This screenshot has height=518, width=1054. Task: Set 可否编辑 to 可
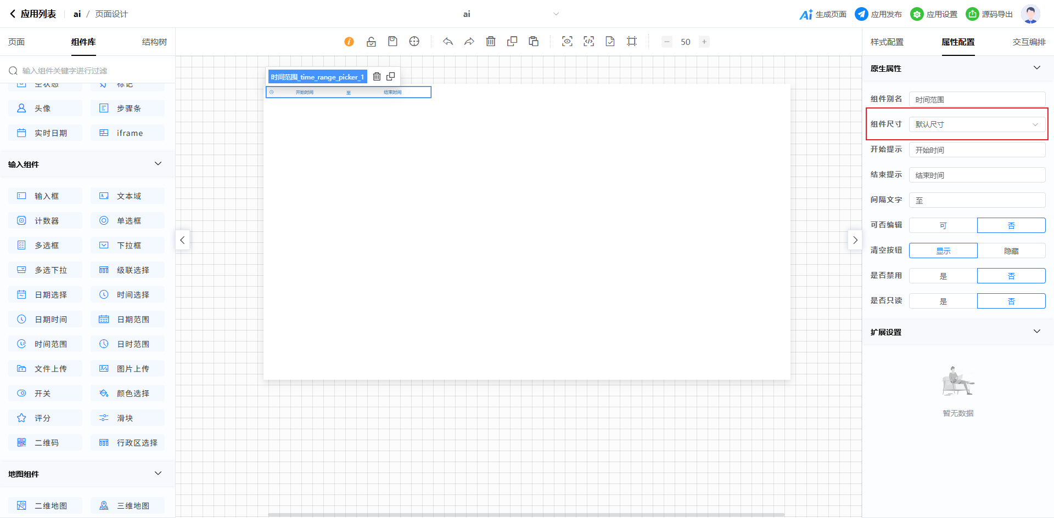[x=943, y=225]
